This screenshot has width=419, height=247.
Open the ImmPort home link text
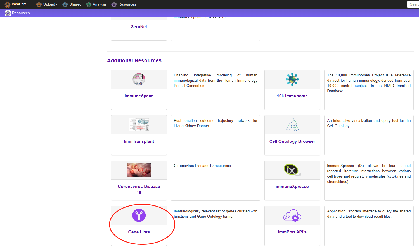pyautogui.click(x=19, y=4)
